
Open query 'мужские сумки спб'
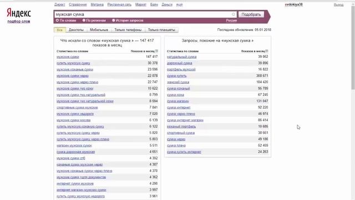point(71,158)
